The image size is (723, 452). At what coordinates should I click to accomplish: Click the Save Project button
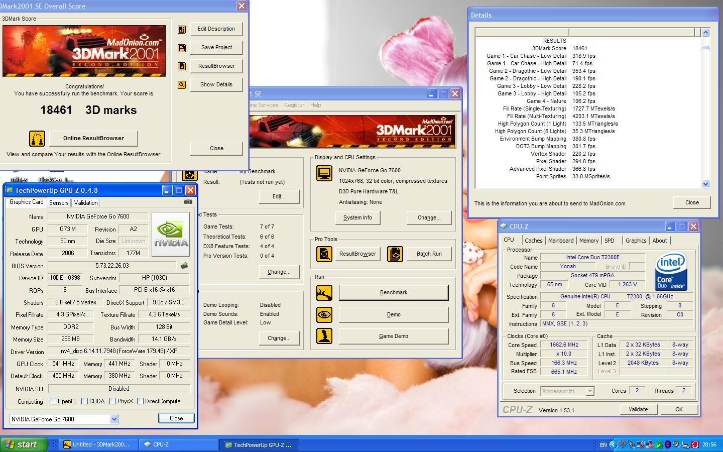(x=216, y=48)
